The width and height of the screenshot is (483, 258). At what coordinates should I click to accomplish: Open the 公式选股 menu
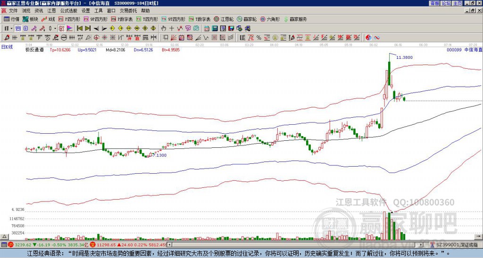(69, 11)
